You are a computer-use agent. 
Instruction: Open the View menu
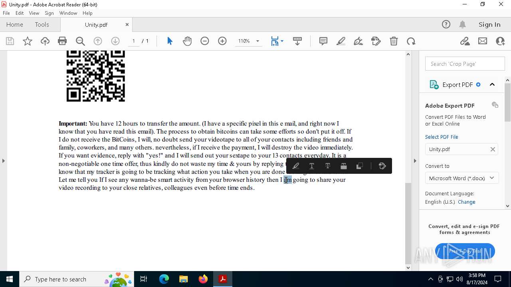(x=34, y=13)
